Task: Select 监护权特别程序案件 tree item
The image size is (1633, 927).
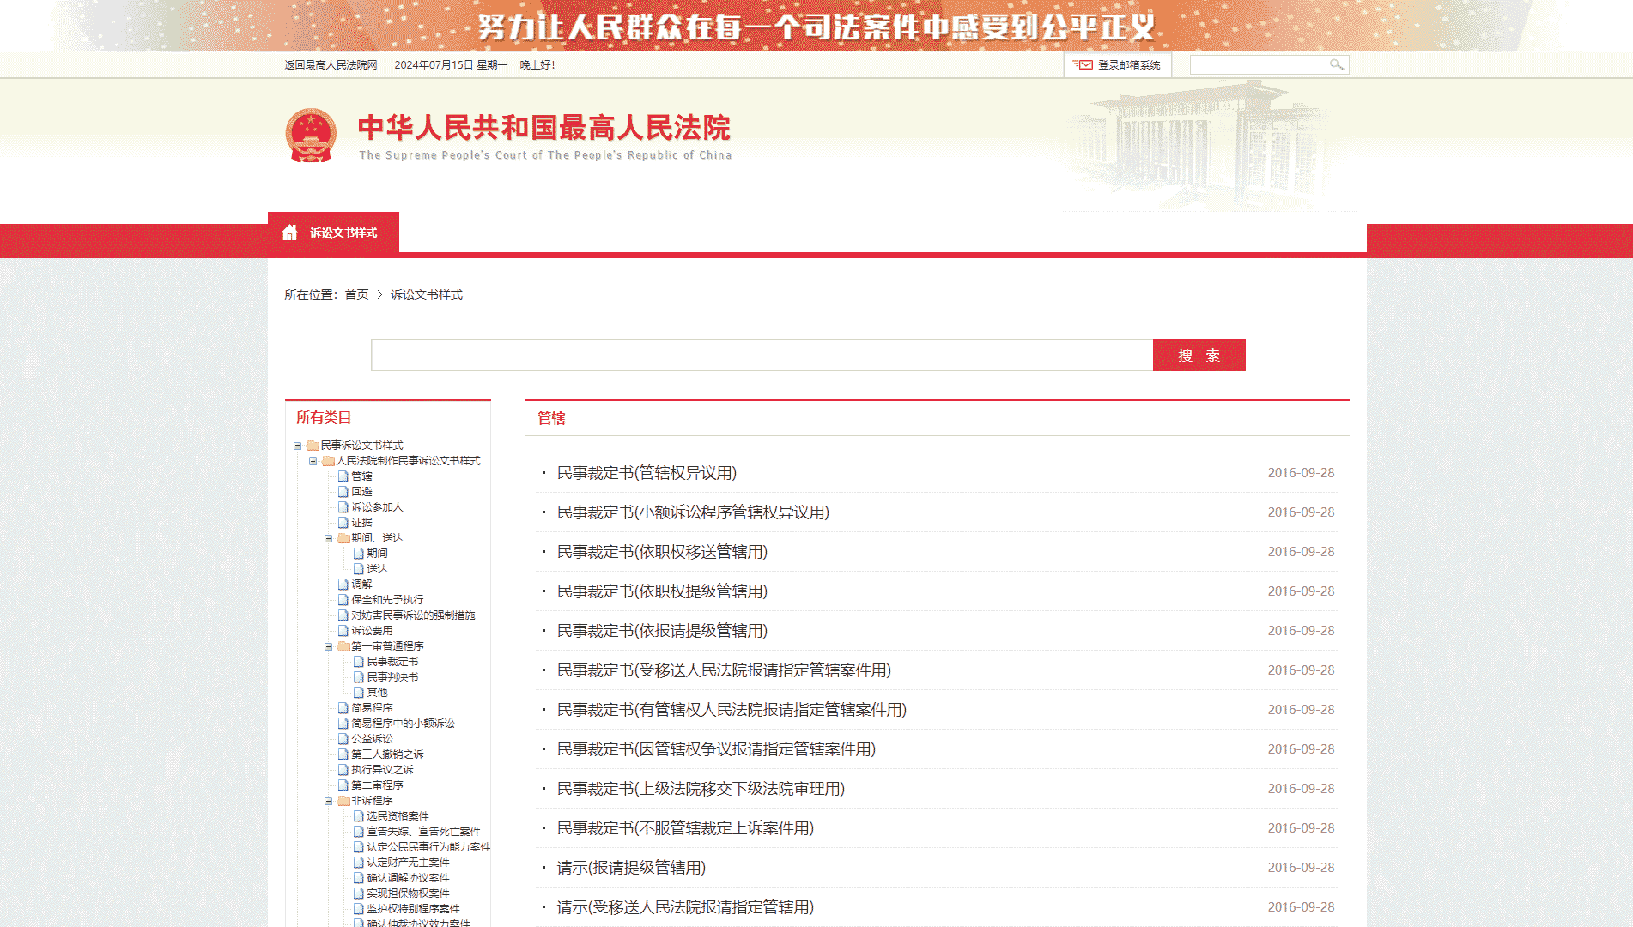Action: [413, 909]
